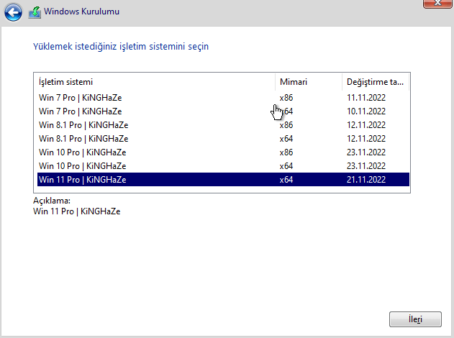
Task: Click the date 10.11.2022
Action: point(366,111)
